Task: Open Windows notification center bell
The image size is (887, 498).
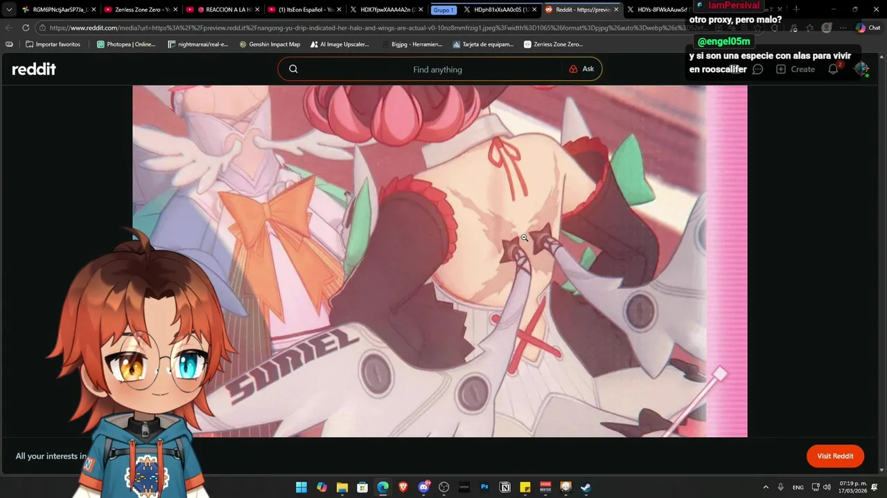Action: [875, 487]
